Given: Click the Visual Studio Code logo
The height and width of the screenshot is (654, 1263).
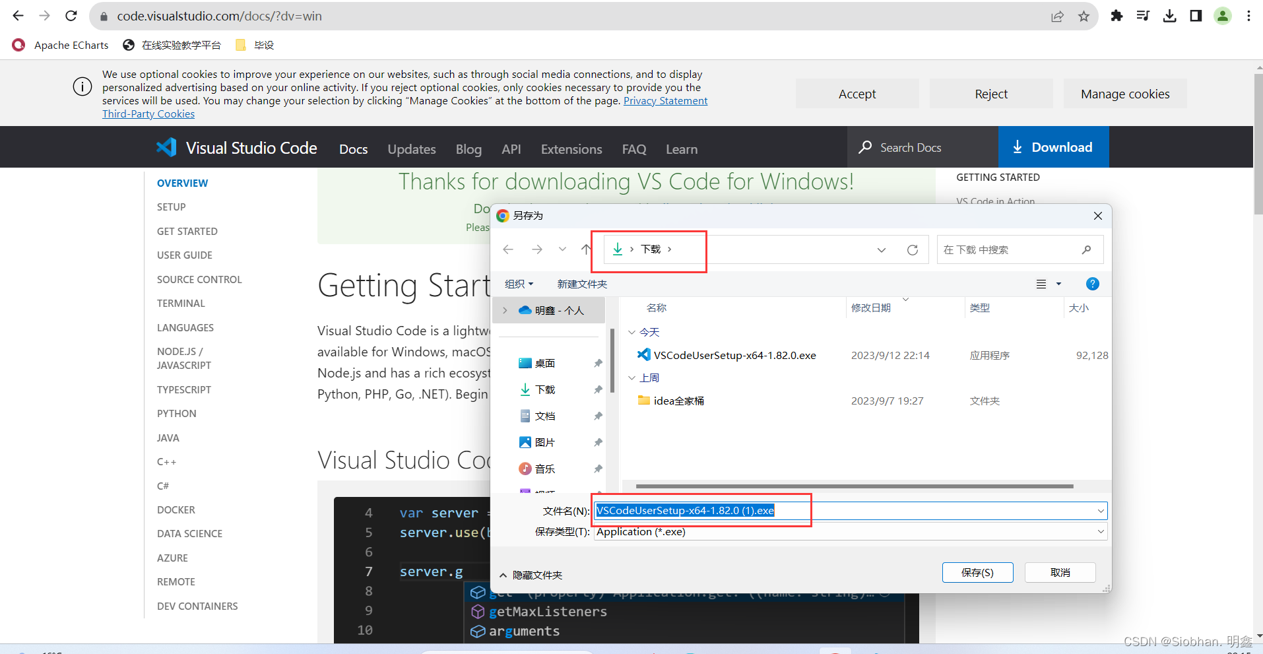Looking at the screenshot, I should point(166,147).
